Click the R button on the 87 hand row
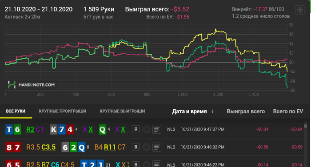The width and height of the screenshot is (311, 167). tap(136, 147)
